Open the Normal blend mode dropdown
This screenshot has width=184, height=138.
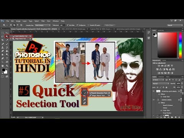[161, 84]
